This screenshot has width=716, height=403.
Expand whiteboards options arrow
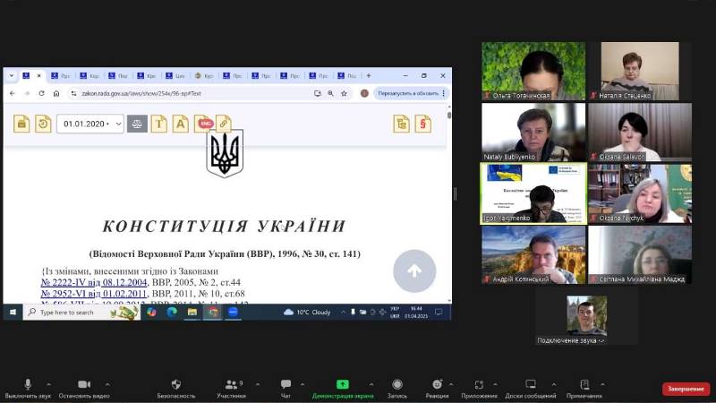pyautogui.click(x=554, y=384)
